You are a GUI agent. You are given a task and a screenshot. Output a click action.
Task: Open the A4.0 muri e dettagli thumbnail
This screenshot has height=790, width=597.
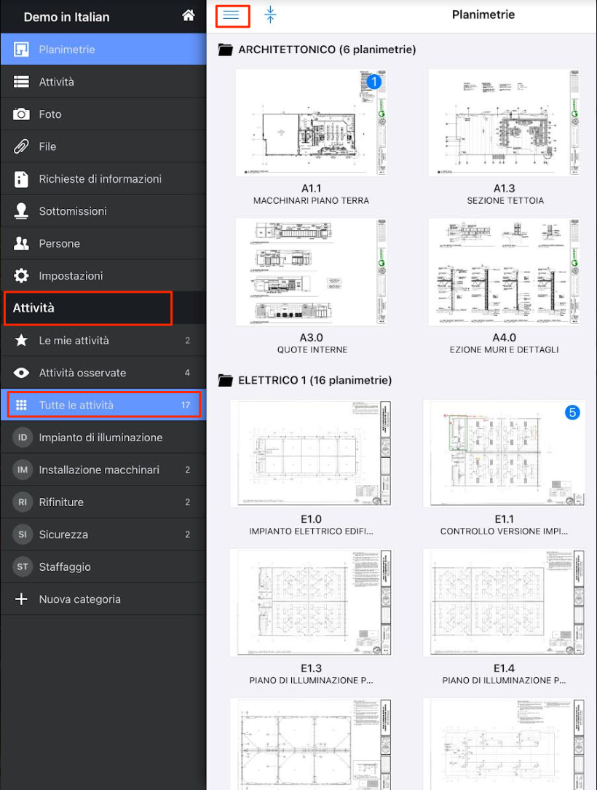[504, 272]
